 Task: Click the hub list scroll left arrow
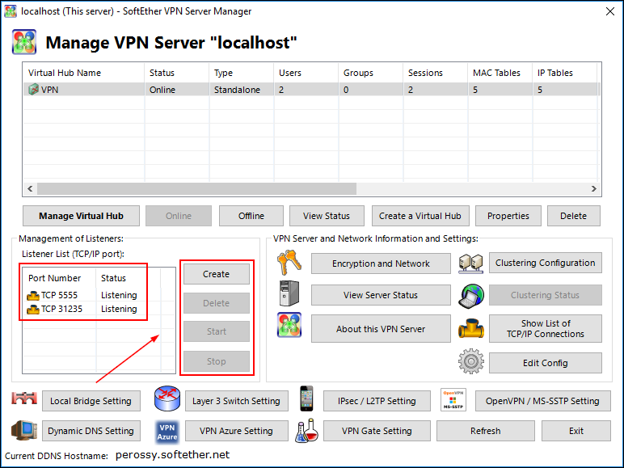(x=30, y=188)
